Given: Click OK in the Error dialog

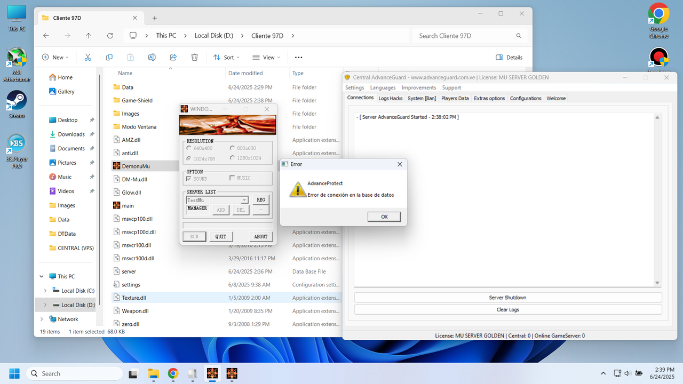Looking at the screenshot, I should [x=384, y=217].
